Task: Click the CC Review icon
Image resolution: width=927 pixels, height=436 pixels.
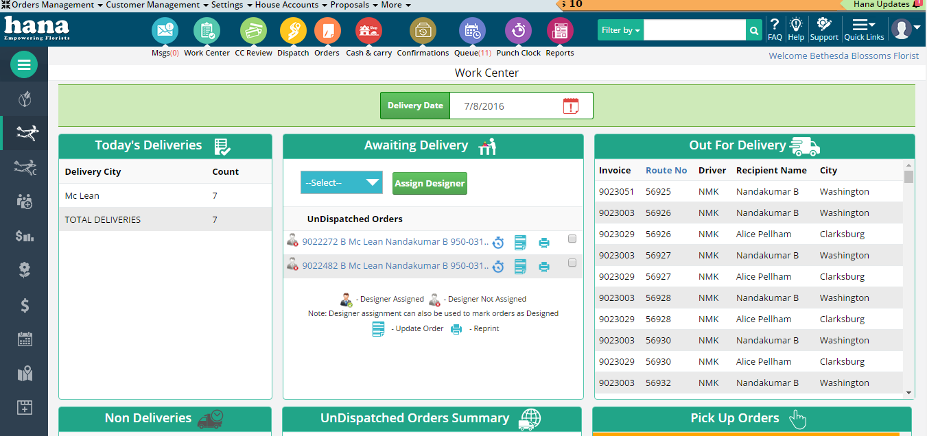Action: tap(253, 31)
